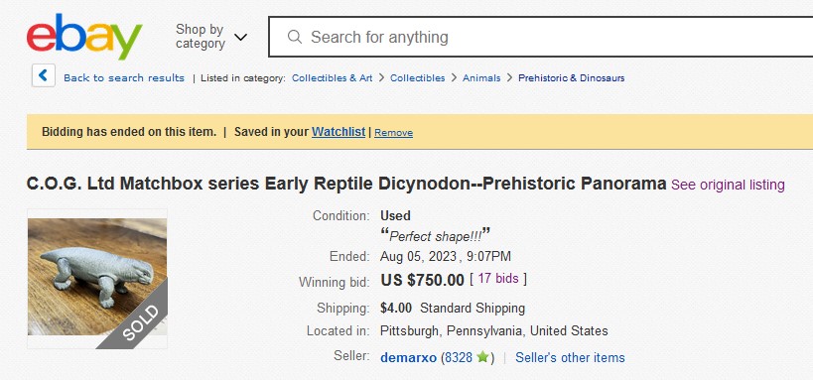Screen dimensions: 813x380
Task: Click the eBay logo
Action: [84, 37]
